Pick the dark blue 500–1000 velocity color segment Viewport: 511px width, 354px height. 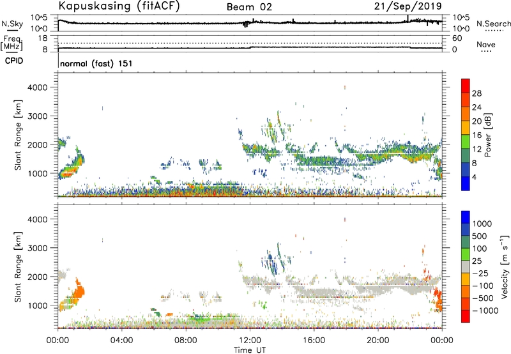[x=466, y=229]
